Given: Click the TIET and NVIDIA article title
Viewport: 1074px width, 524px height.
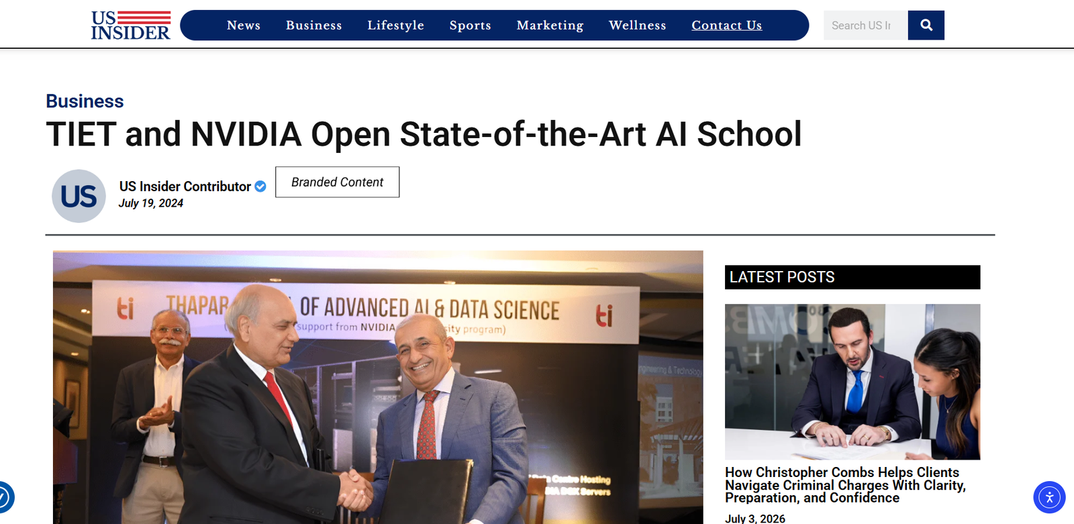Looking at the screenshot, I should [424, 134].
